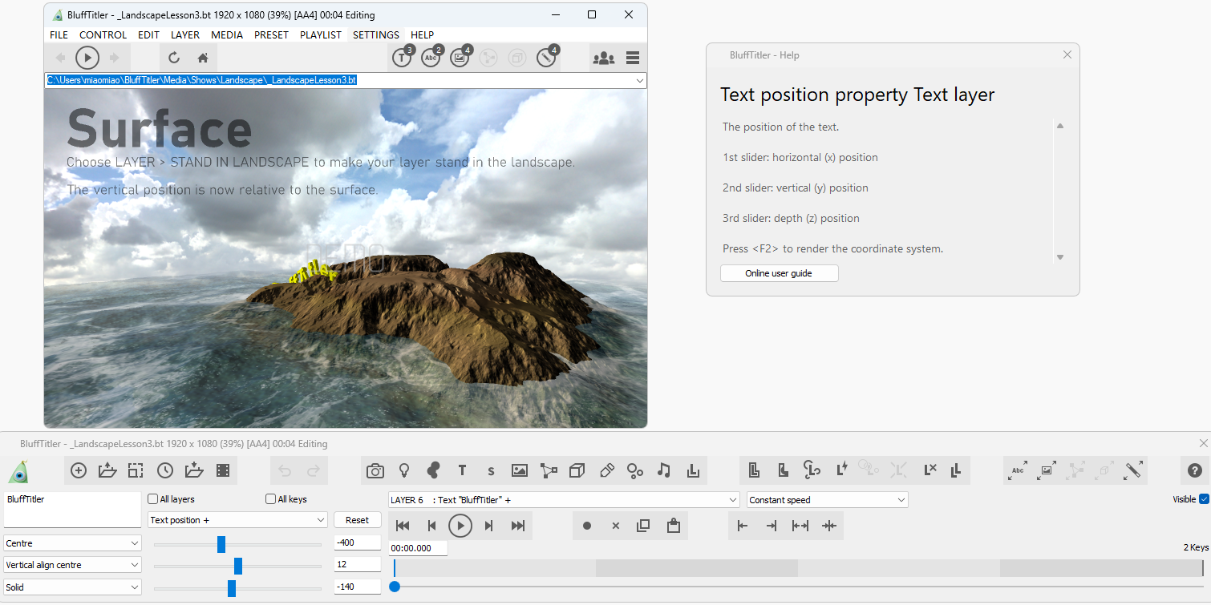The height and width of the screenshot is (605, 1211).
Task: Click the 3D cube layer icon
Action: coord(577,471)
